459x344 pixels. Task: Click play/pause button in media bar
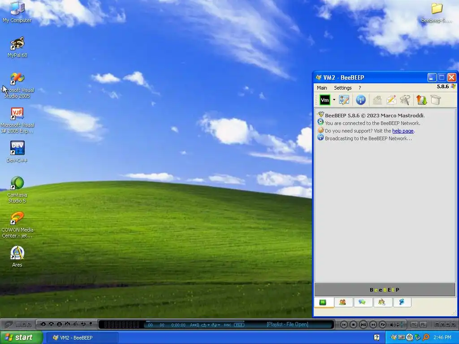[x=363, y=324]
